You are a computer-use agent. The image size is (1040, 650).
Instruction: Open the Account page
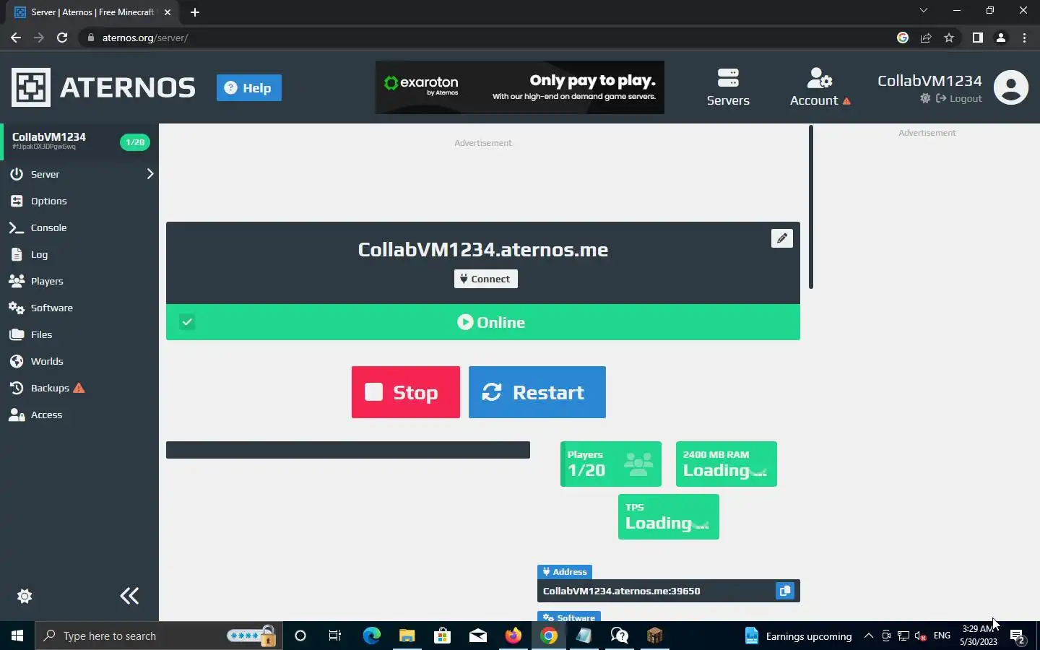tap(820, 87)
